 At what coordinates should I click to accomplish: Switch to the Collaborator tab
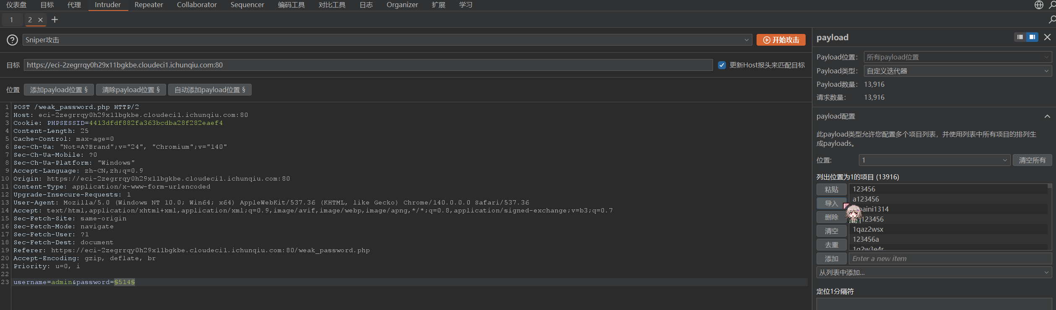[197, 5]
